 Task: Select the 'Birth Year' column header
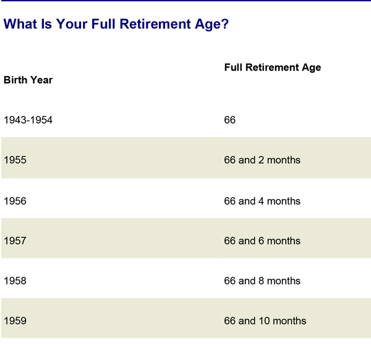click(28, 80)
